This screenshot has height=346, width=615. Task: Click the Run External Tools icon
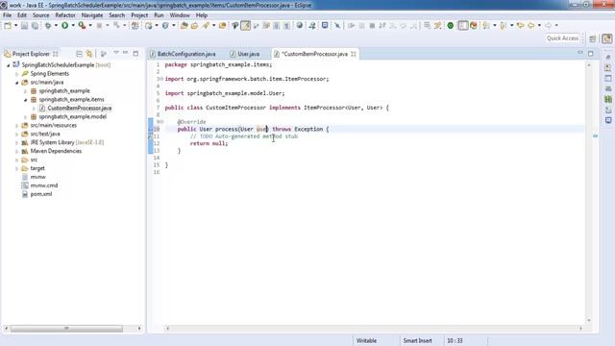[x=82, y=26]
